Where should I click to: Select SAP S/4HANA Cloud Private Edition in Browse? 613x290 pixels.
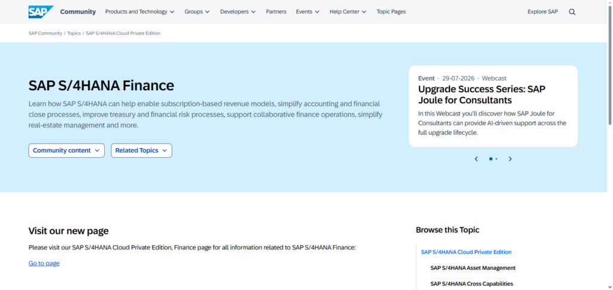coord(466,252)
